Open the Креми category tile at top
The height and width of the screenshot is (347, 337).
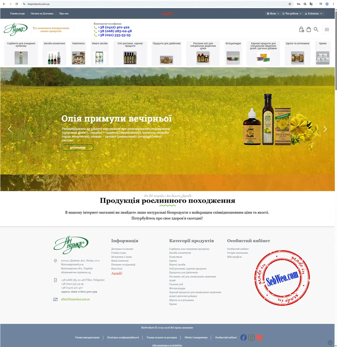(x=323, y=53)
